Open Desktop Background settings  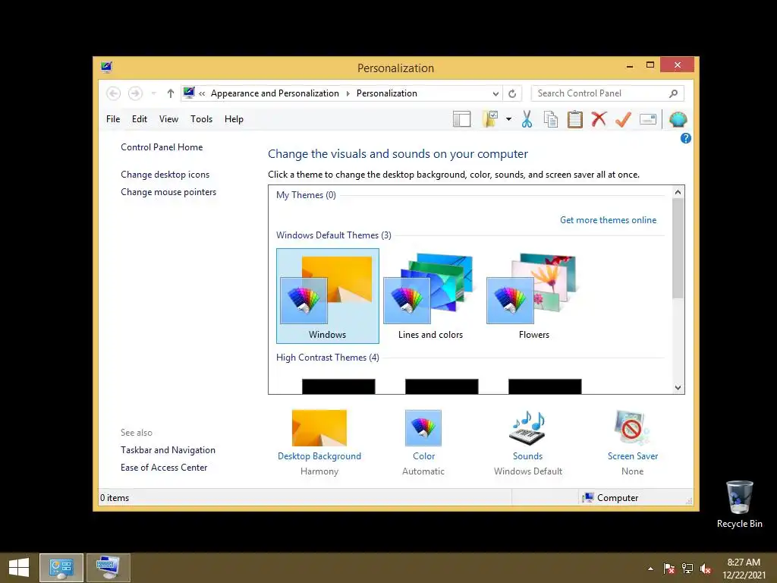click(x=319, y=443)
